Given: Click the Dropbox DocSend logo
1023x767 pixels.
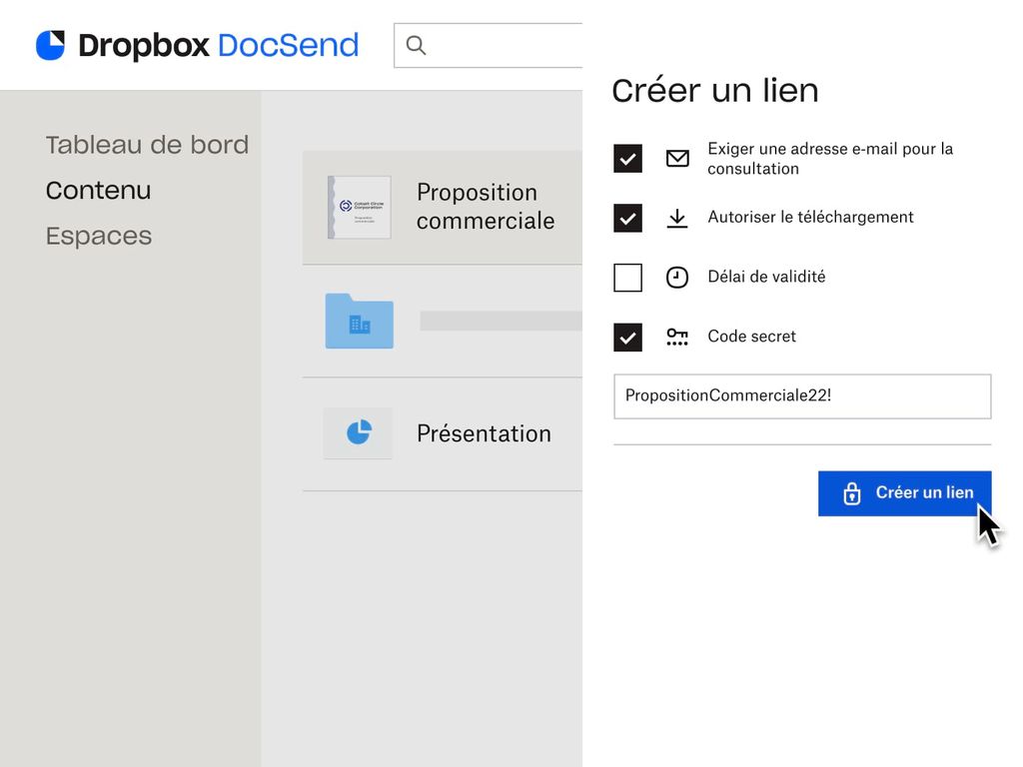Looking at the screenshot, I should click(x=196, y=45).
